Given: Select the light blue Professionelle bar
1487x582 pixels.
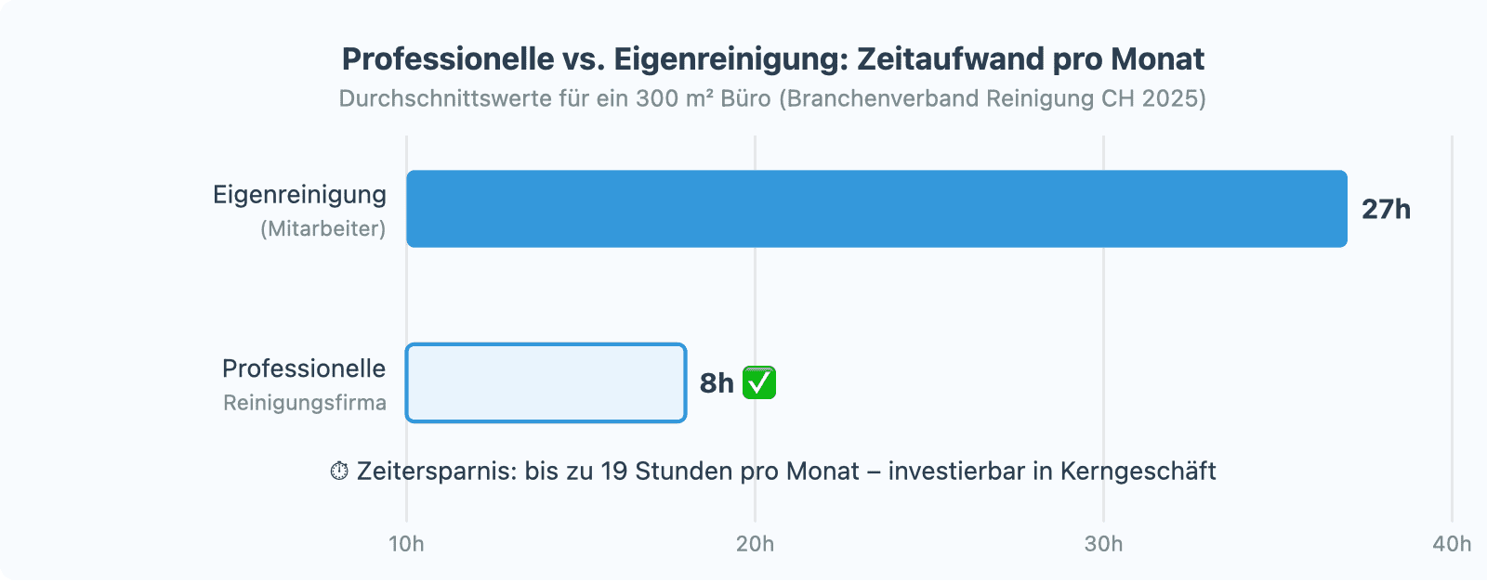Looking at the screenshot, I should point(546,383).
